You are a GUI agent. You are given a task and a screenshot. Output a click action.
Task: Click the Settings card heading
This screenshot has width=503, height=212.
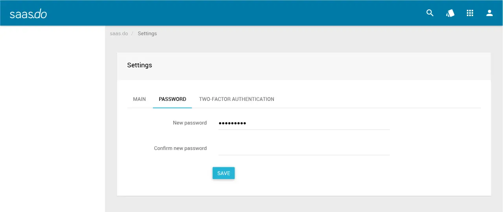point(140,65)
